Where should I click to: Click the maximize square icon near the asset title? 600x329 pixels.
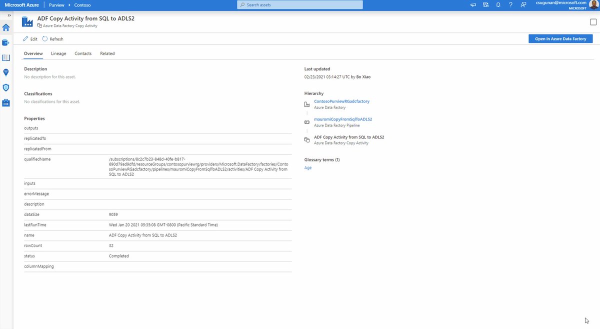(x=593, y=21)
